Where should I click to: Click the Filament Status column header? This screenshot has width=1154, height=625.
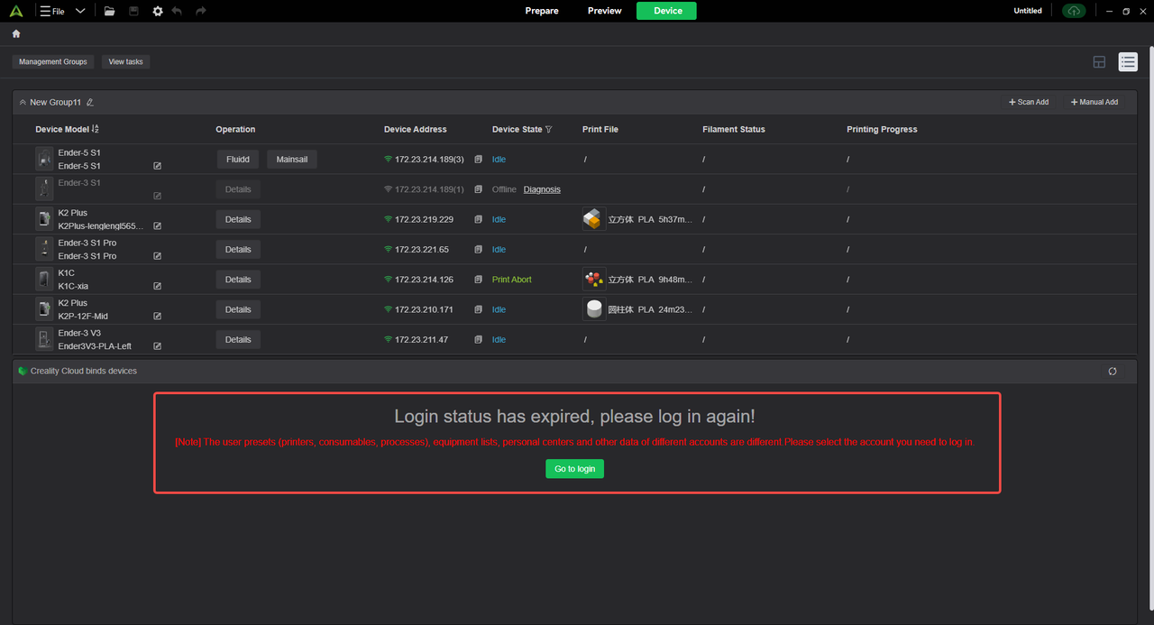point(734,129)
